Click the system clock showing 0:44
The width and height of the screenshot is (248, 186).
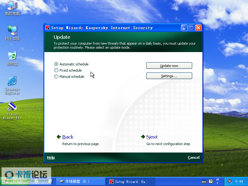pyautogui.click(x=239, y=181)
